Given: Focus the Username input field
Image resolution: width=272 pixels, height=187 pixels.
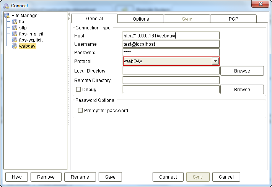Looking at the screenshot, I should tap(171, 44).
